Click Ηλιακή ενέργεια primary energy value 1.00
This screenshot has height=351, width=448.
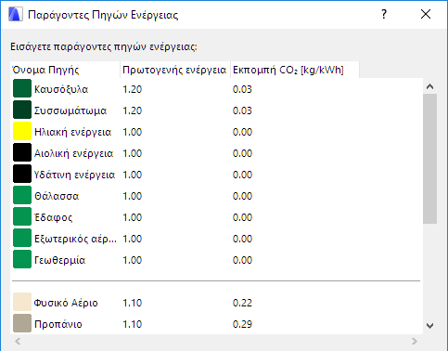pyautogui.click(x=133, y=132)
